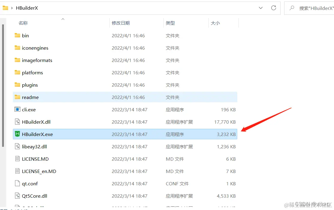Click the 6 KB size value

click(231, 159)
